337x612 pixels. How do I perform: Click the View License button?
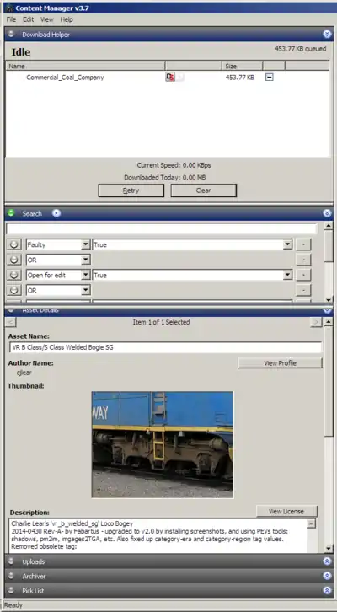click(x=286, y=511)
